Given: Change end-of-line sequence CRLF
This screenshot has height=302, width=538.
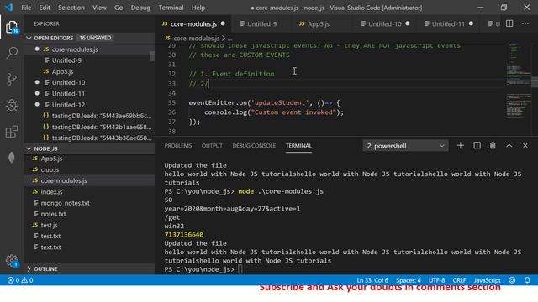Looking at the screenshot, I should pyautogui.click(x=459, y=280).
